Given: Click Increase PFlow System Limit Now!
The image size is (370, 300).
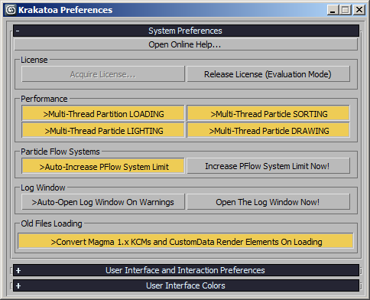Looking at the screenshot, I should coord(268,166).
